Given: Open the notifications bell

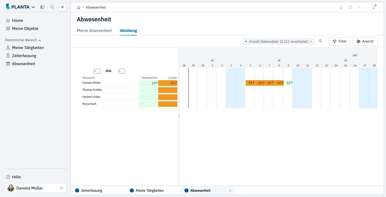Looking at the screenshot, I should [374, 7].
